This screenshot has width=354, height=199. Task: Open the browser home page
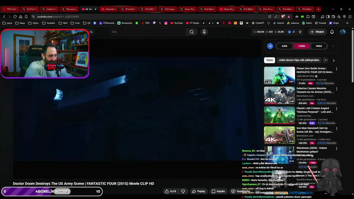(x=20, y=17)
